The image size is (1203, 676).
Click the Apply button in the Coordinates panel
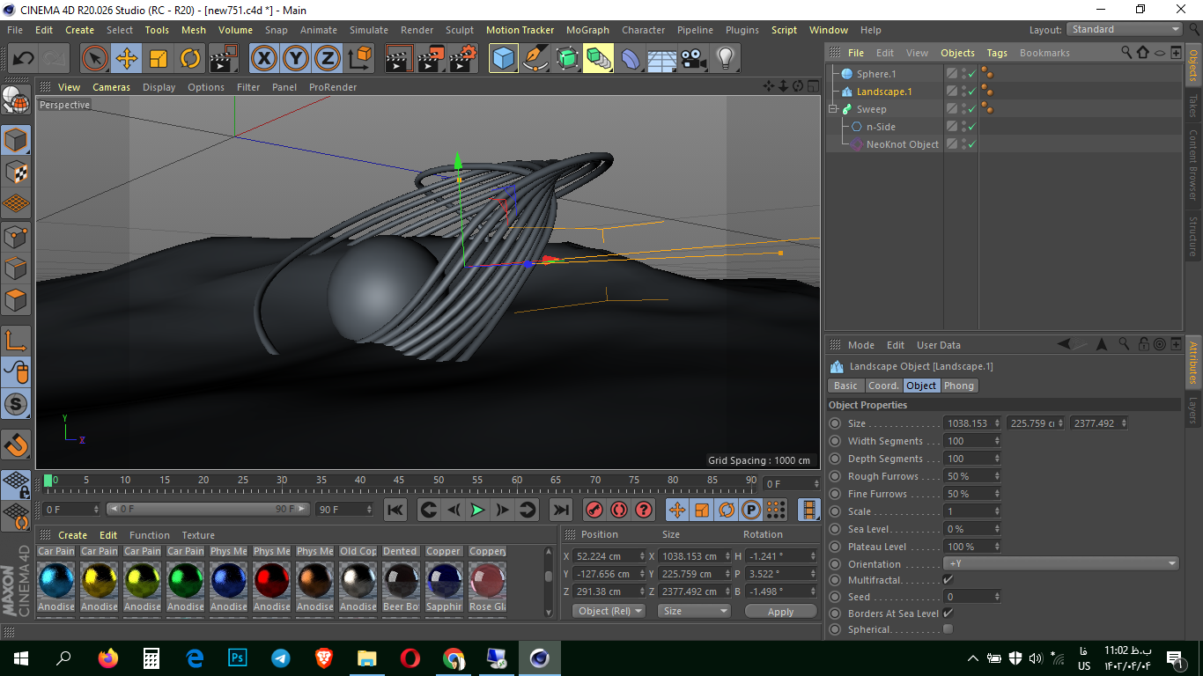(x=780, y=610)
